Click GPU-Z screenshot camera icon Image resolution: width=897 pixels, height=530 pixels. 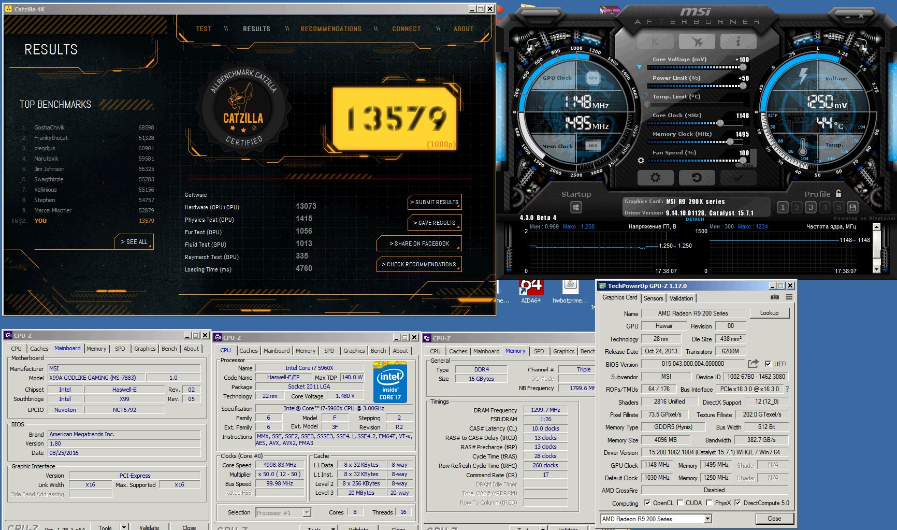774,297
